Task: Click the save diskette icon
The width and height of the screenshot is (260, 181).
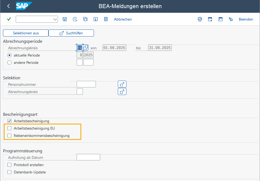Action: coord(65,19)
